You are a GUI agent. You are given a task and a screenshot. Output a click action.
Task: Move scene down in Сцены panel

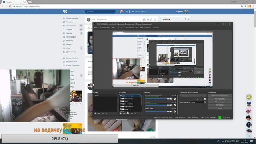[x=106, y=113]
